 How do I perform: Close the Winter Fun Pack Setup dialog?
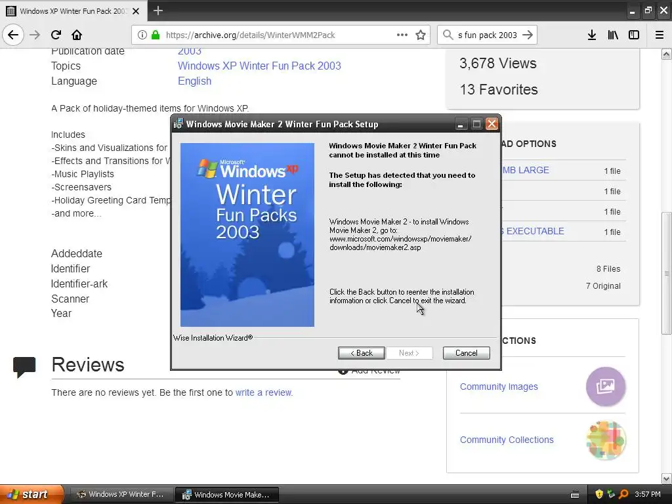click(x=492, y=124)
